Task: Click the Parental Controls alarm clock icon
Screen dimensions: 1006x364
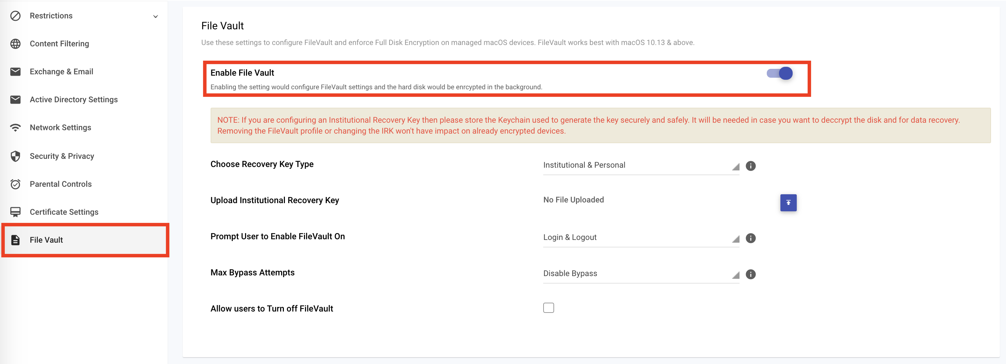Action: click(x=15, y=184)
